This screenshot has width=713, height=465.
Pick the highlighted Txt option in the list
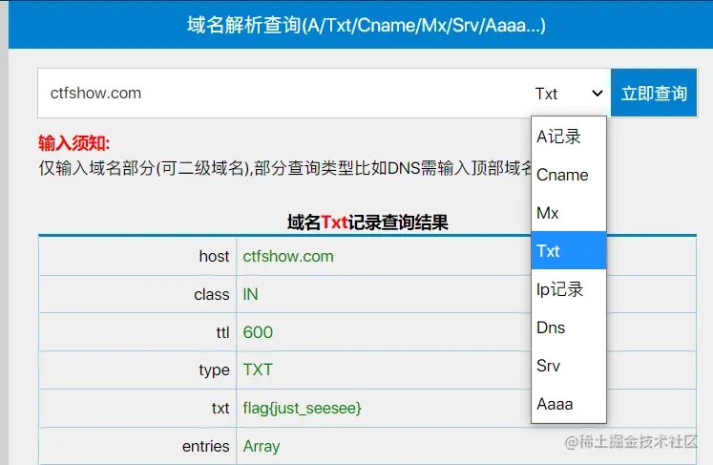(569, 251)
